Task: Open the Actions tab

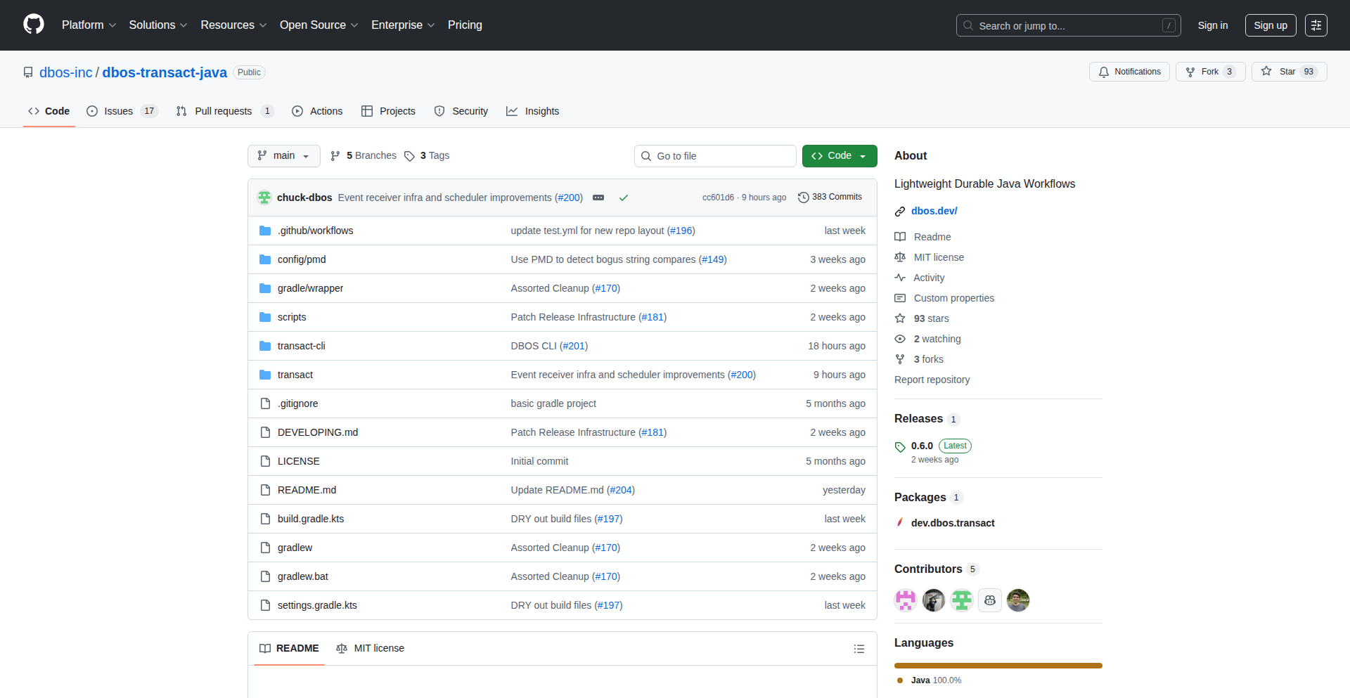Action: pyautogui.click(x=317, y=110)
